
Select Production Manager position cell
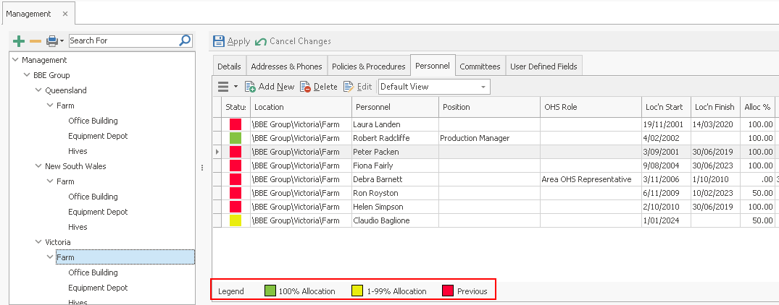click(x=489, y=138)
